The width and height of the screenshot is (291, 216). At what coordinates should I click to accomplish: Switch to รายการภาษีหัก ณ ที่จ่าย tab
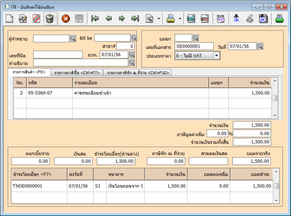[x=138, y=73]
